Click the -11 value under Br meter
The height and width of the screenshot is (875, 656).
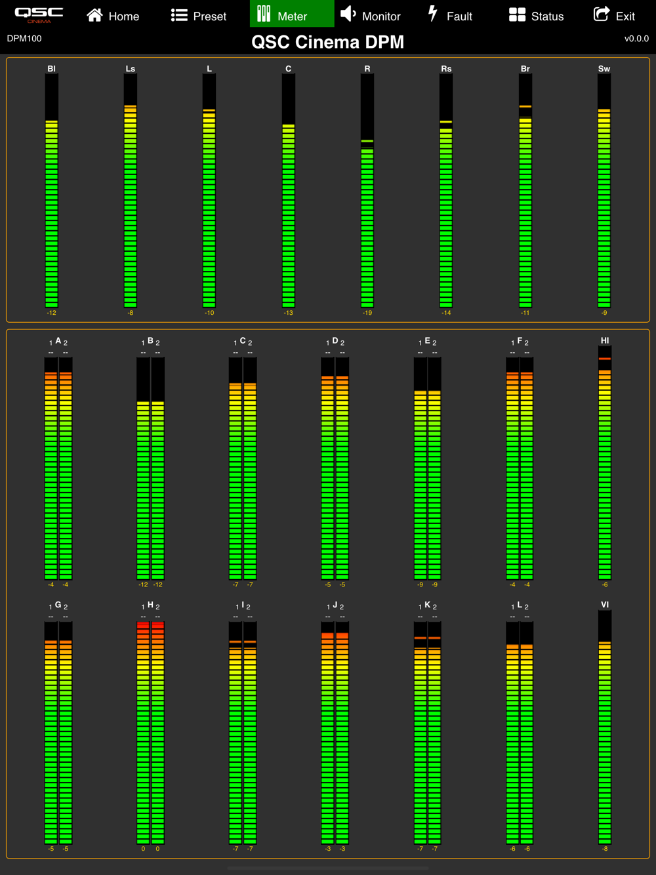coord(525,313)
